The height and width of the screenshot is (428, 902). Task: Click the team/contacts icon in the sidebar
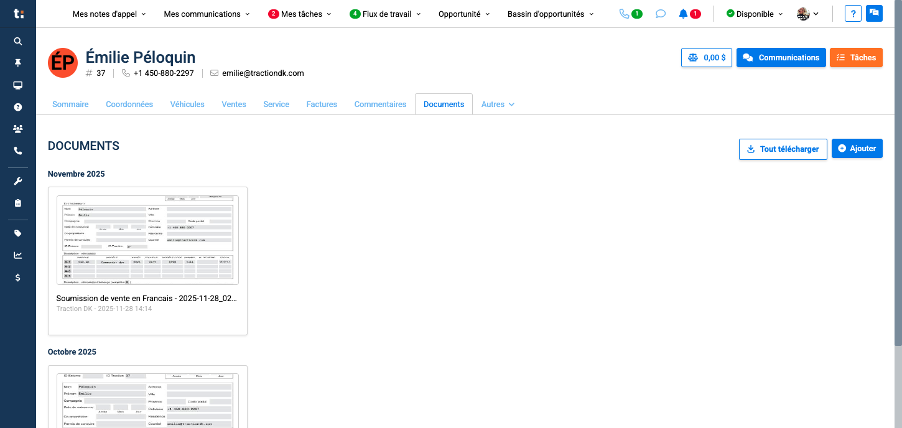(x=17, y=128)
